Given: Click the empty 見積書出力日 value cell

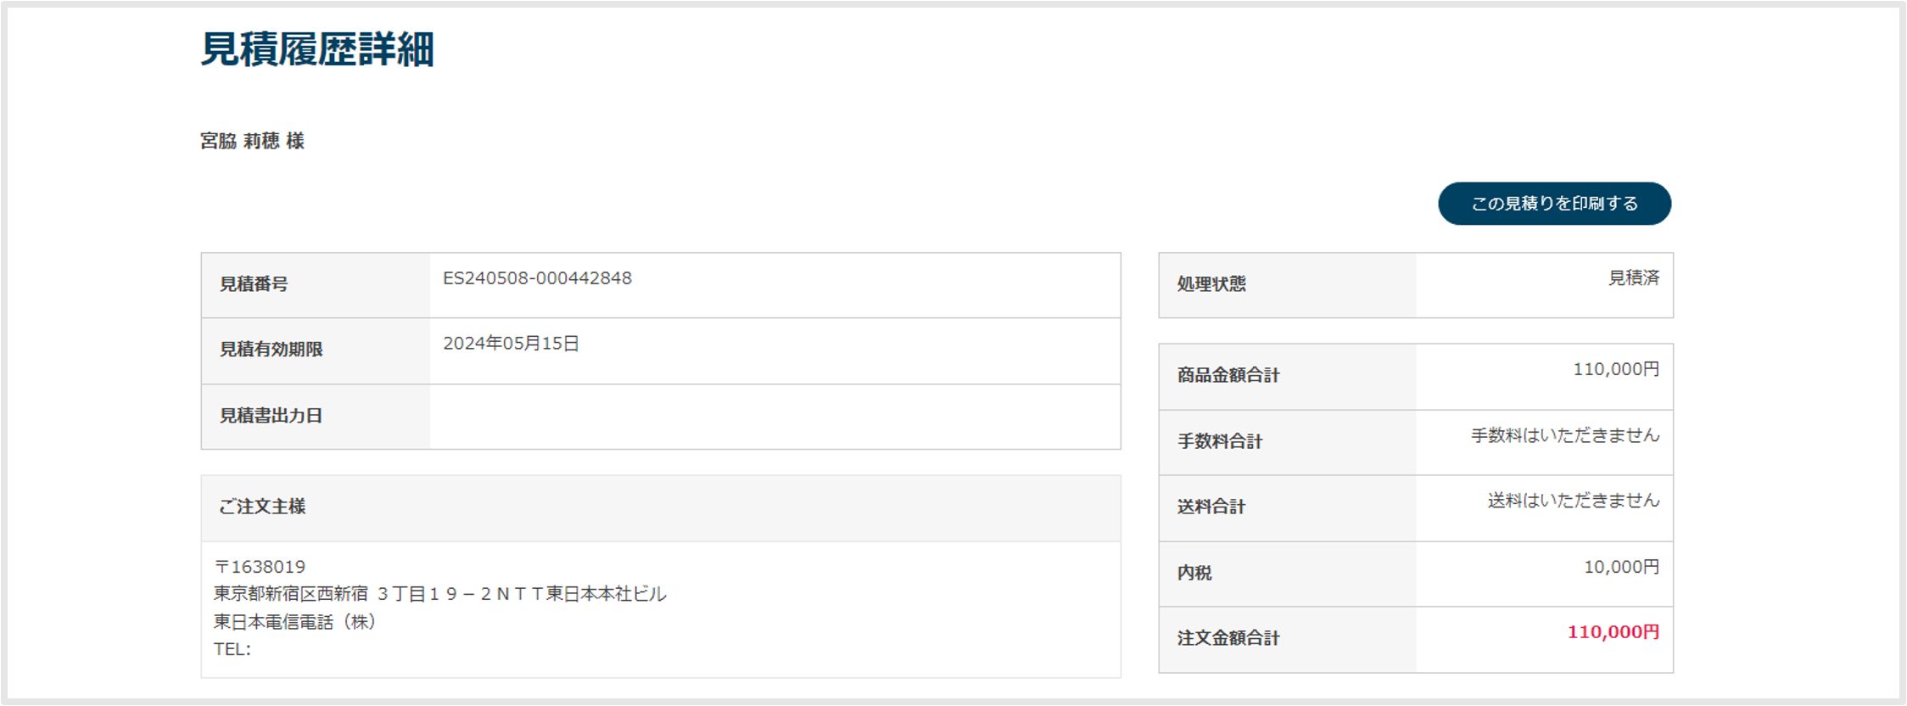Looking at the screenshot, I should pyautogui.click(x=775, y=417).
